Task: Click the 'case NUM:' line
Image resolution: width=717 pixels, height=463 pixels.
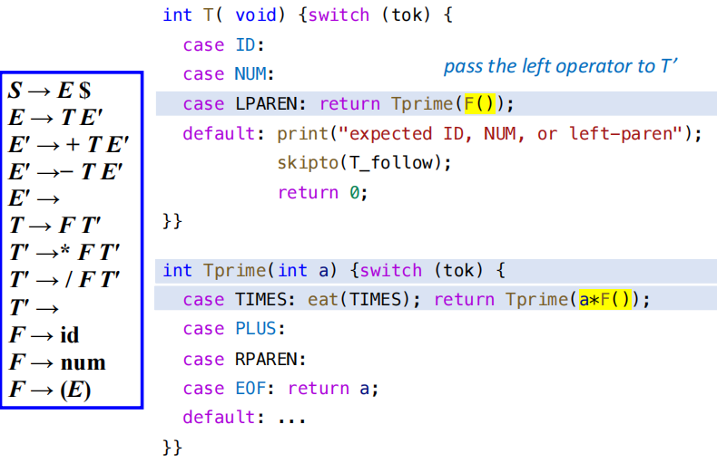Action: click(228, 73)
